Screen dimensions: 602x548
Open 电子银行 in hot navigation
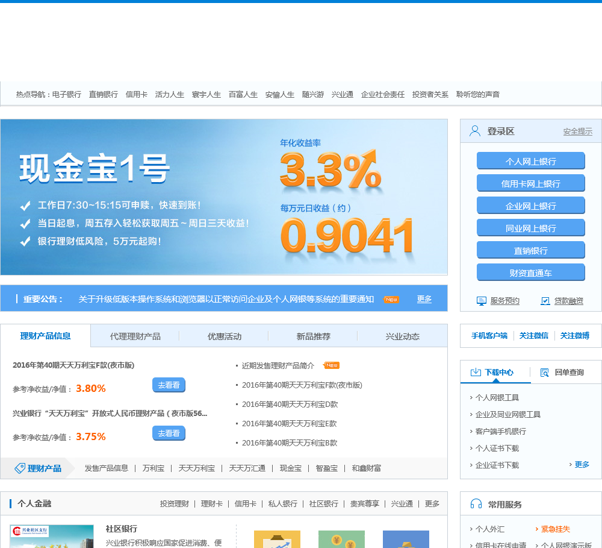tap(67, 94)
